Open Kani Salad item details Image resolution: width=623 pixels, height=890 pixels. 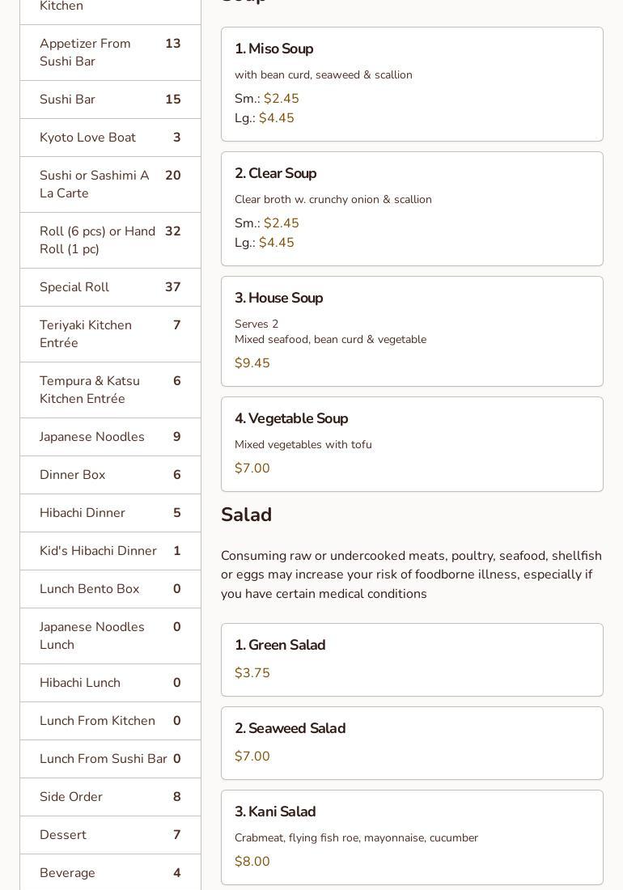click(x=412, y=837)
